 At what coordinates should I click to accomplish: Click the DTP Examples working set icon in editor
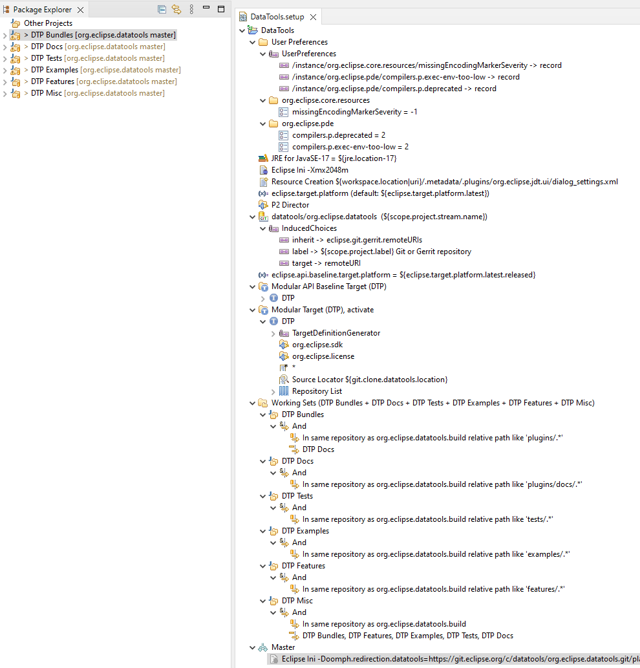tap(273, 531)
